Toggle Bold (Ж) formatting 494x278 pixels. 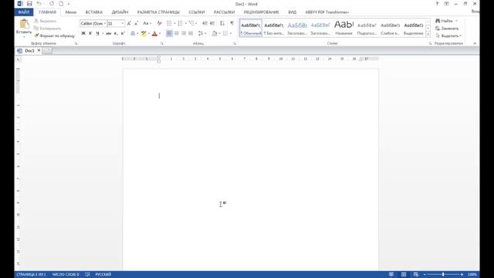(83, 33)
